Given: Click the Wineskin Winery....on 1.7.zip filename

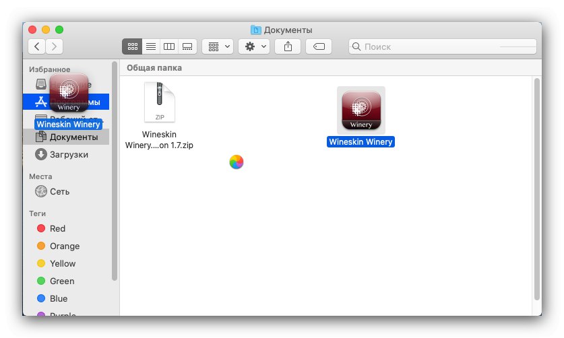Looking at the screenshot, I should coord(159,139).
